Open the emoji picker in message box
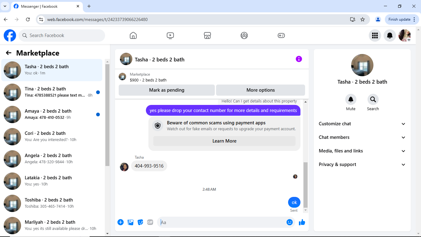The width and height of the screenshot is (421, 237). point(290,222)
